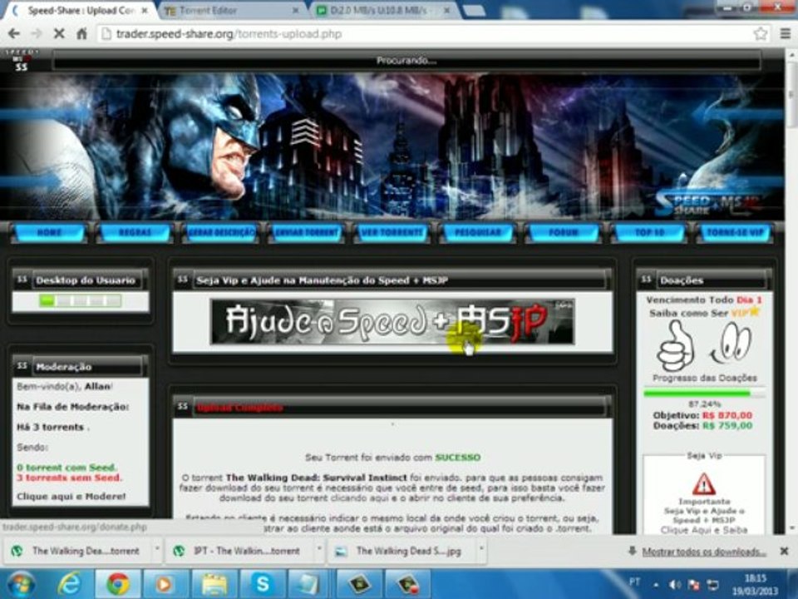
Task: Click the Action Center flag tray icon
Action: point(693,585)
